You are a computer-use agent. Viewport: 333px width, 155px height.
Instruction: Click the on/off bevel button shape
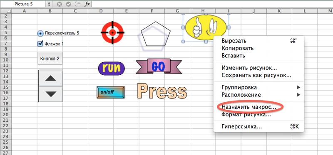click(x=110, y=92)
